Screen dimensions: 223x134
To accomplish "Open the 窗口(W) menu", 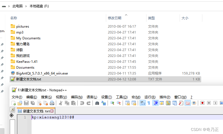I will click(x=180, y=97).
